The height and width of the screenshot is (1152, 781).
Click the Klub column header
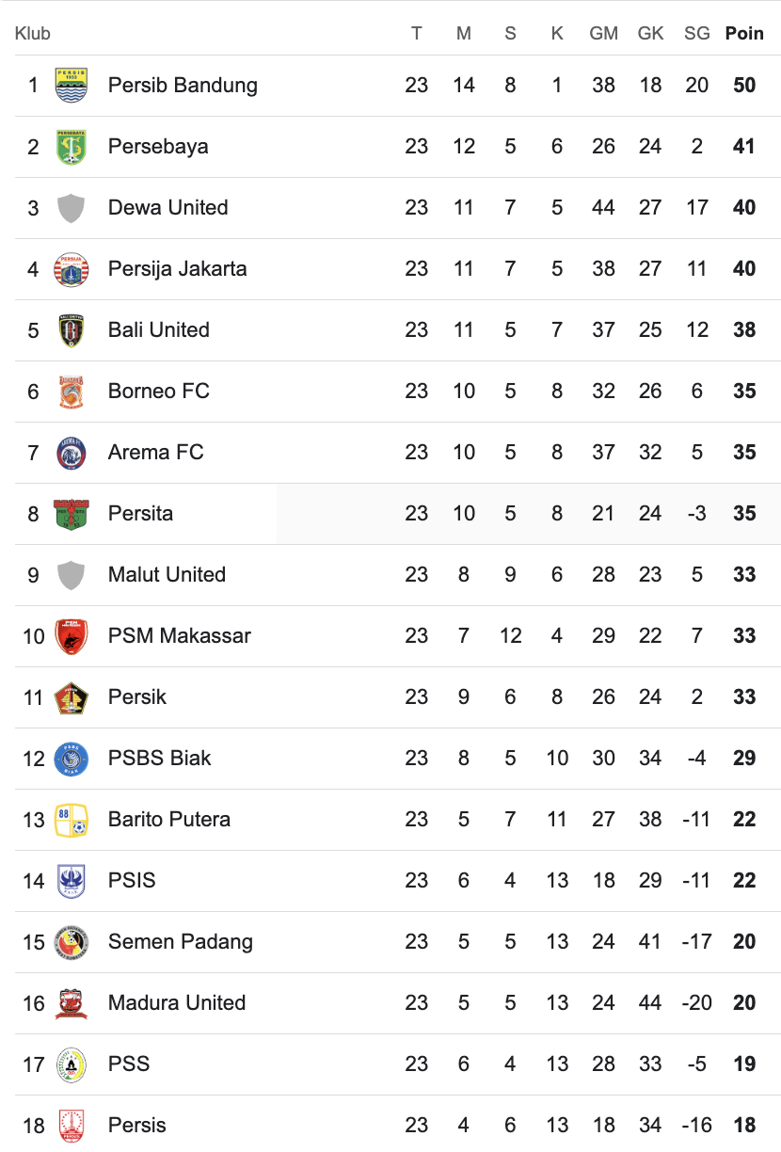(33, 34)
